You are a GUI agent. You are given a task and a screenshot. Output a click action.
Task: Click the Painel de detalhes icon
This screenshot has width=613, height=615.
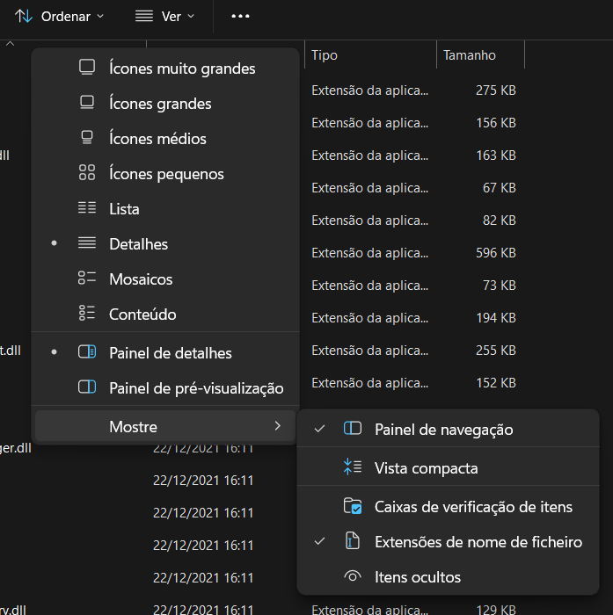[87, 351]
